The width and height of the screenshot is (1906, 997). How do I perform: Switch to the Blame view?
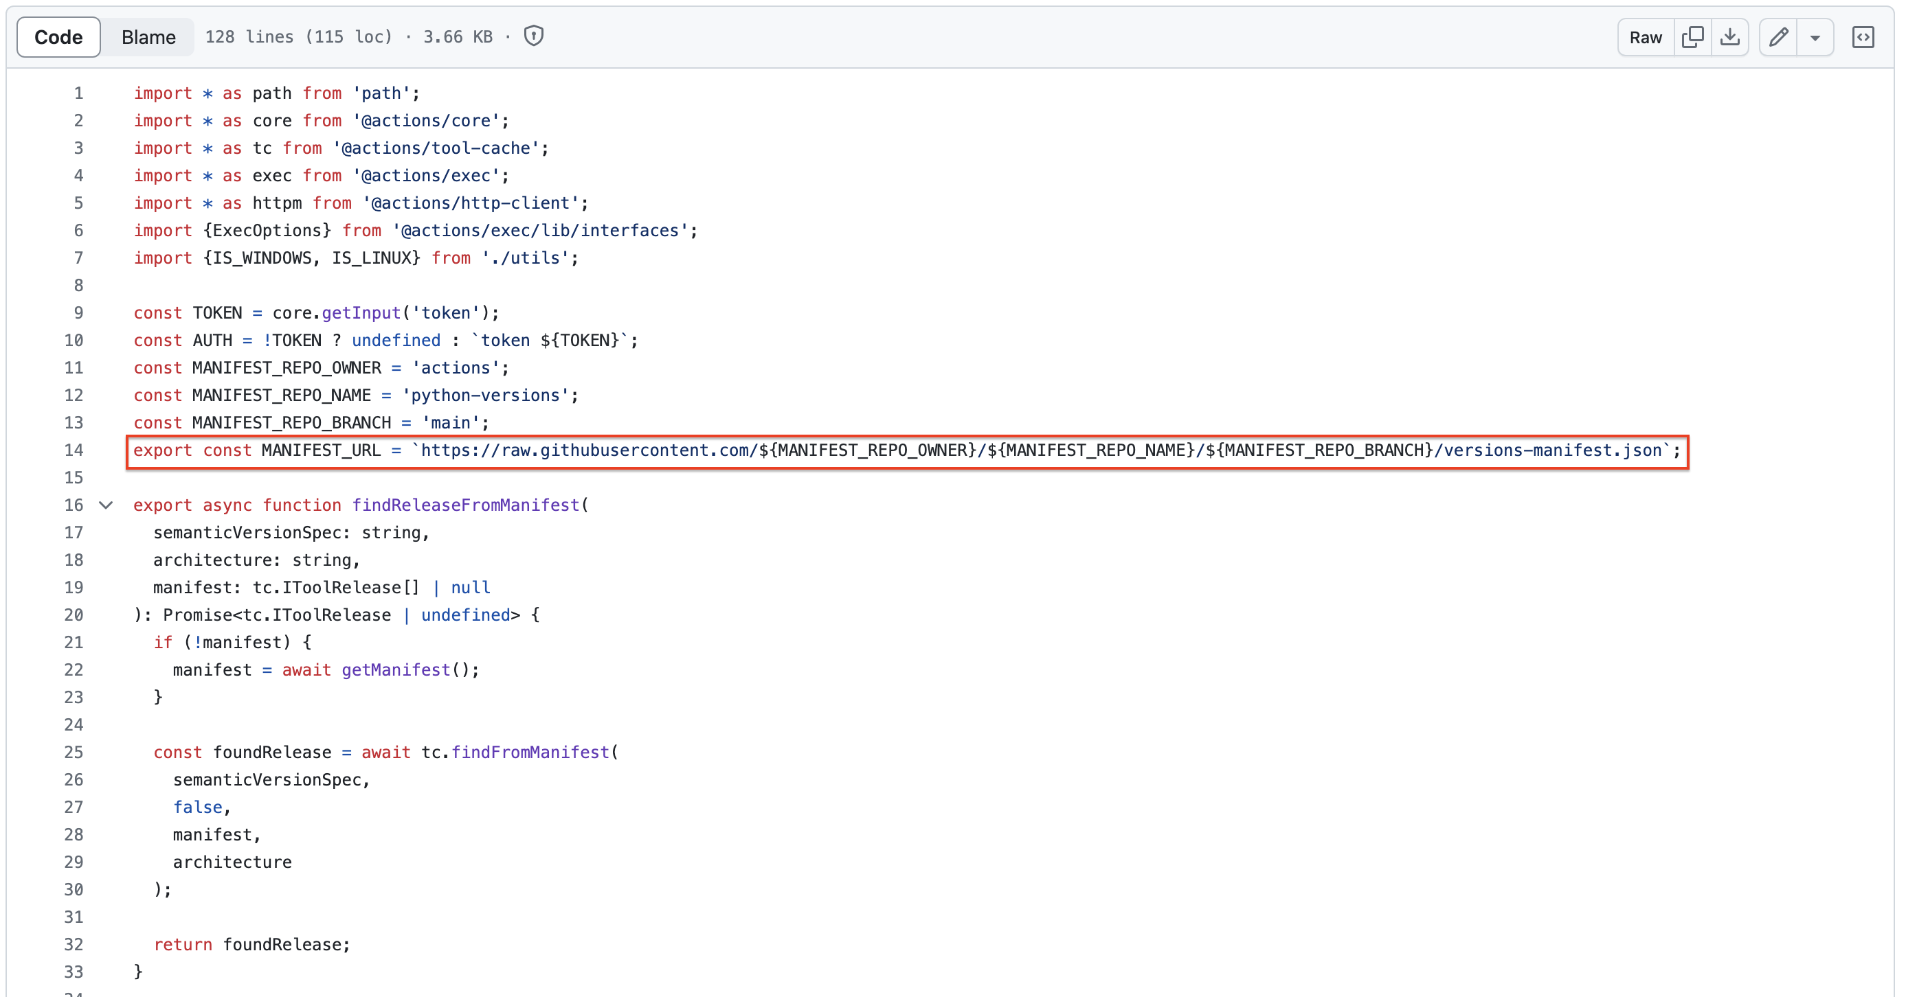pyautogui.click(x=148, y=37)
